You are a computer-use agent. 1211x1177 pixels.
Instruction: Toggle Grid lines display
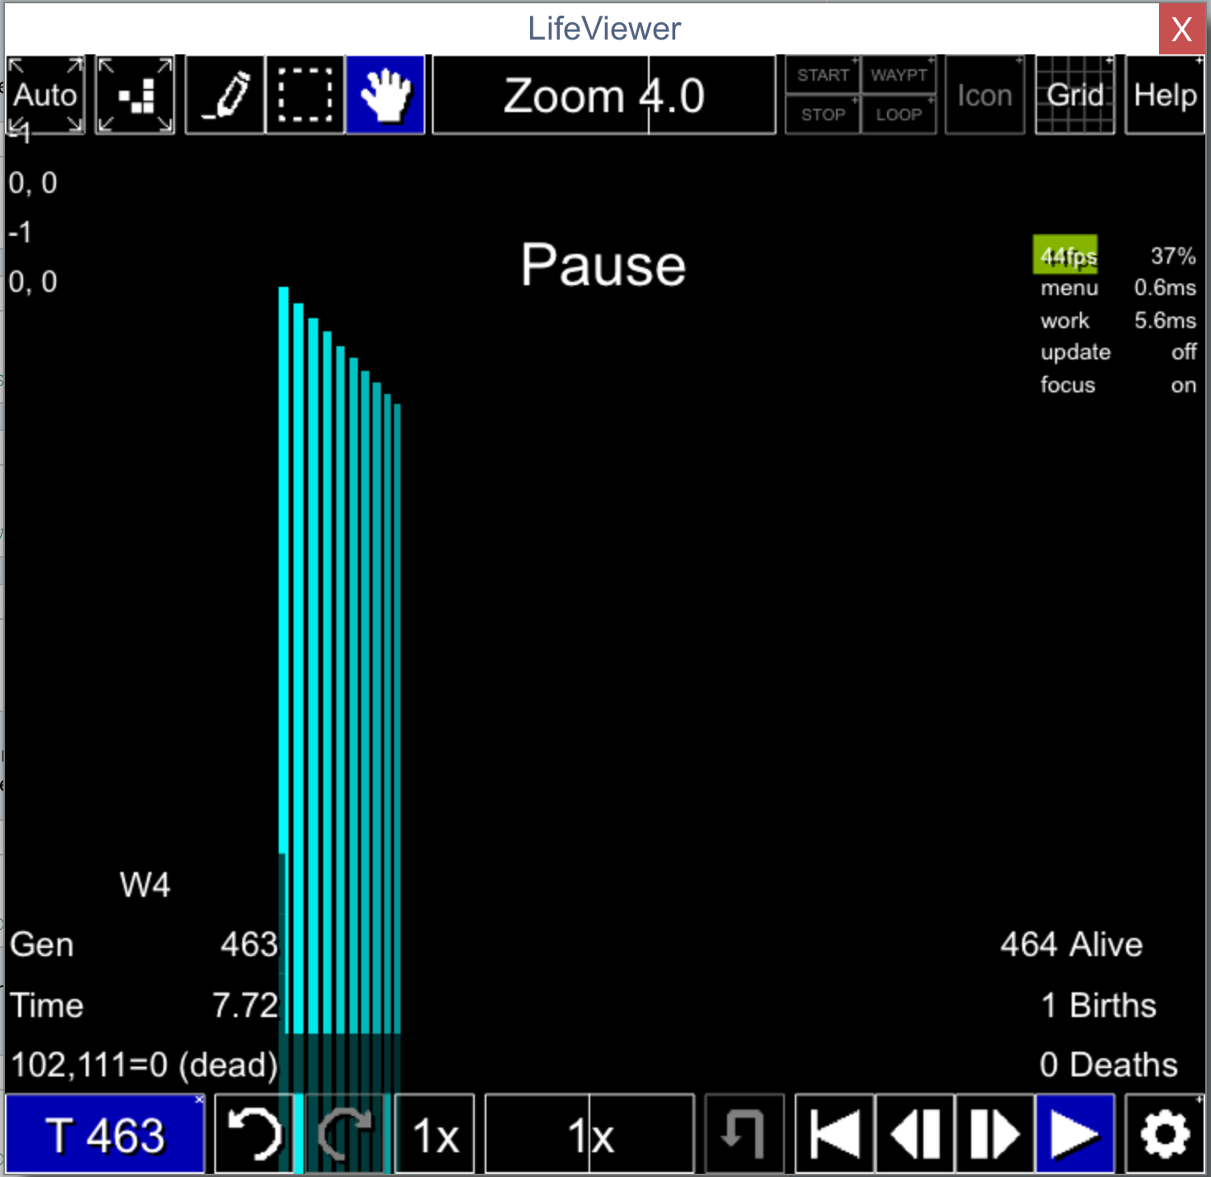(1075, 95)
